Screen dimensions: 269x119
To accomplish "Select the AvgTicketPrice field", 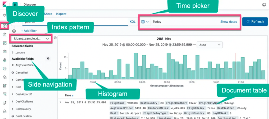I will click(x=24, y=65).
